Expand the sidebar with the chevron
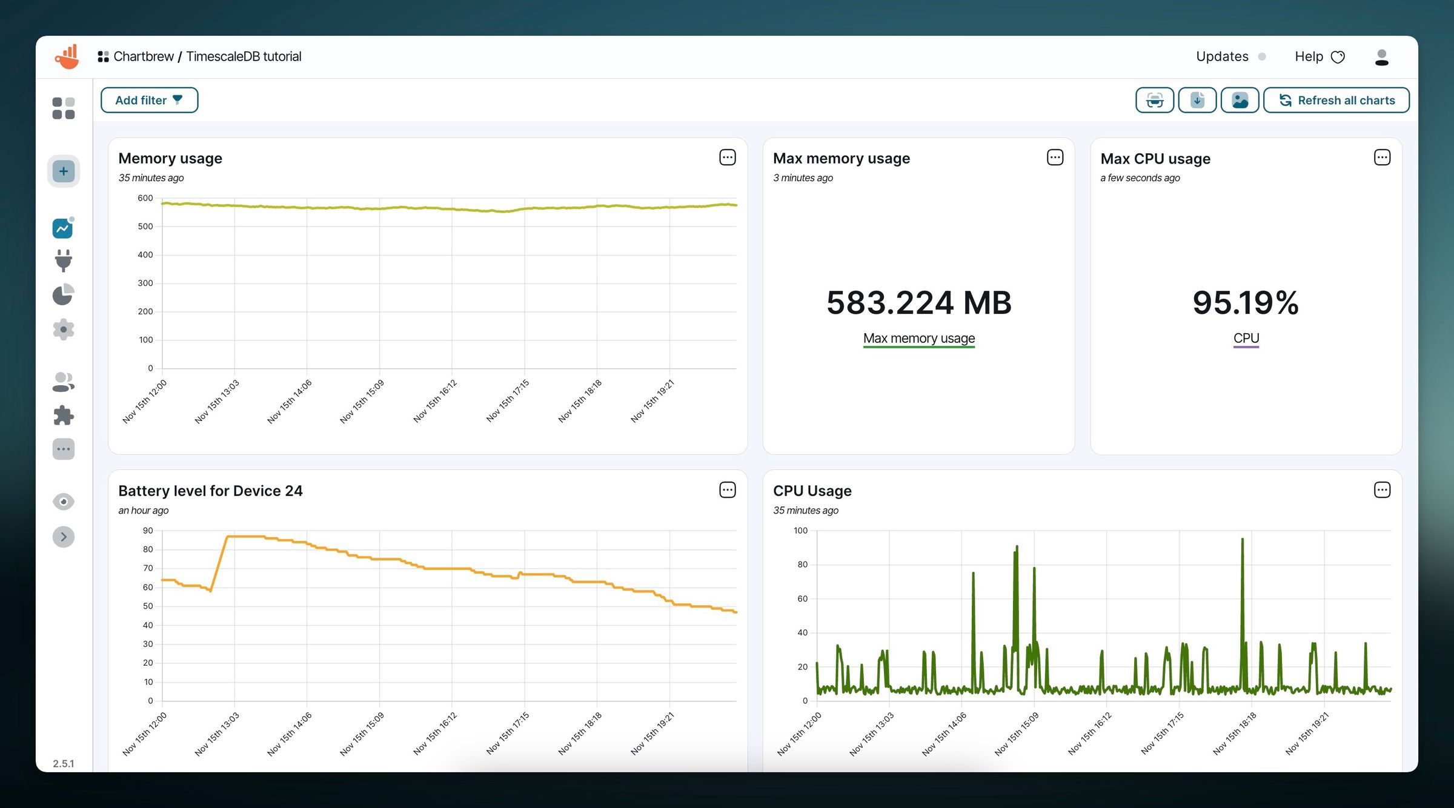Screen dimensions: 1454x808 point(63,537)
